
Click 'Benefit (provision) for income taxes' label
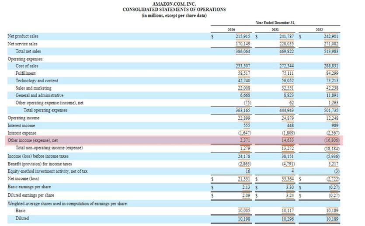(x=40, y=164)
